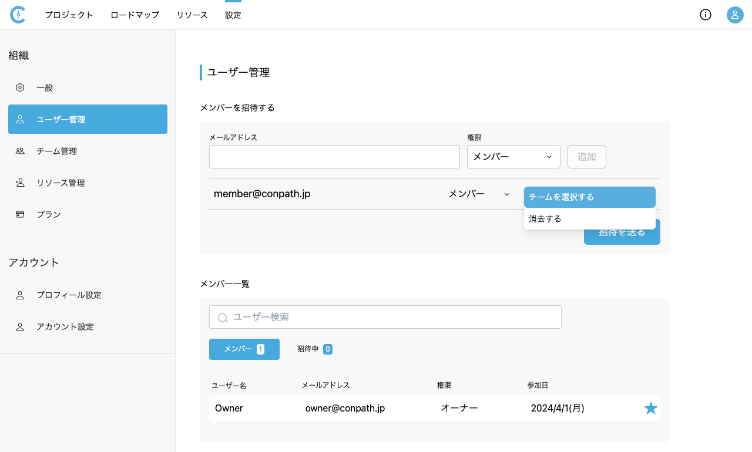Click the card icon beside プラン
752x452 pixels.
tap(20, 214)
